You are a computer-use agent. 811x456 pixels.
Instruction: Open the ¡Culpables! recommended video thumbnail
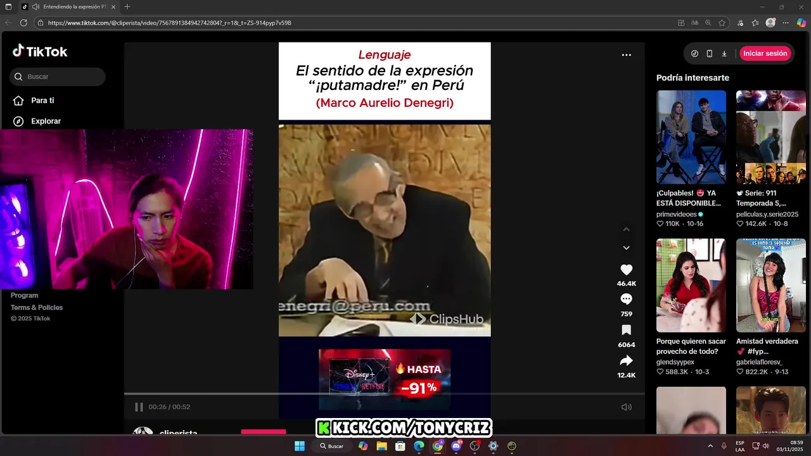coord(691,137)
